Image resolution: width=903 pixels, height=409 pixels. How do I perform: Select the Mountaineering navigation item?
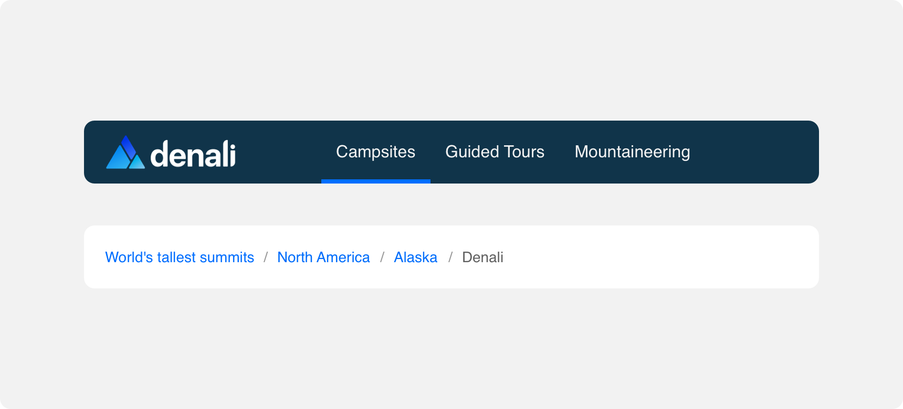pos(633,152)
